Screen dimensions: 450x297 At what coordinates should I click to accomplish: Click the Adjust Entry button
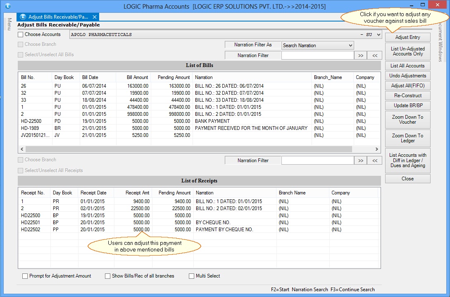click(407, 37)
